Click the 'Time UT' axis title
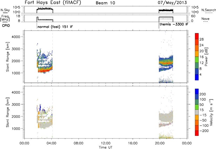Image resolution: width=216 pixels, height=149 pixels. (106, 147)
